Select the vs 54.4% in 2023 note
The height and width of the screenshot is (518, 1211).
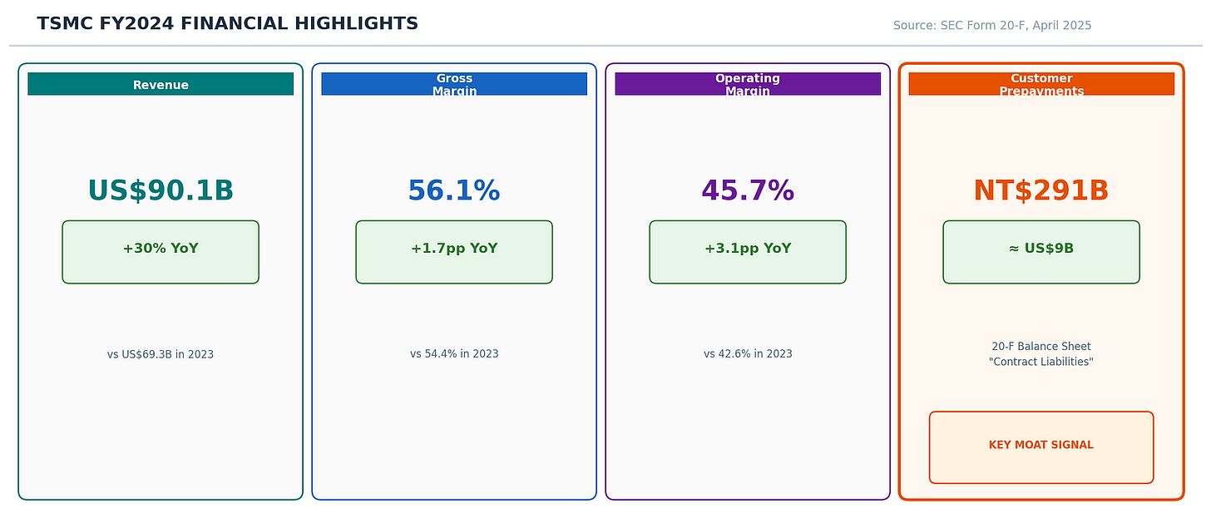[454, 354]
